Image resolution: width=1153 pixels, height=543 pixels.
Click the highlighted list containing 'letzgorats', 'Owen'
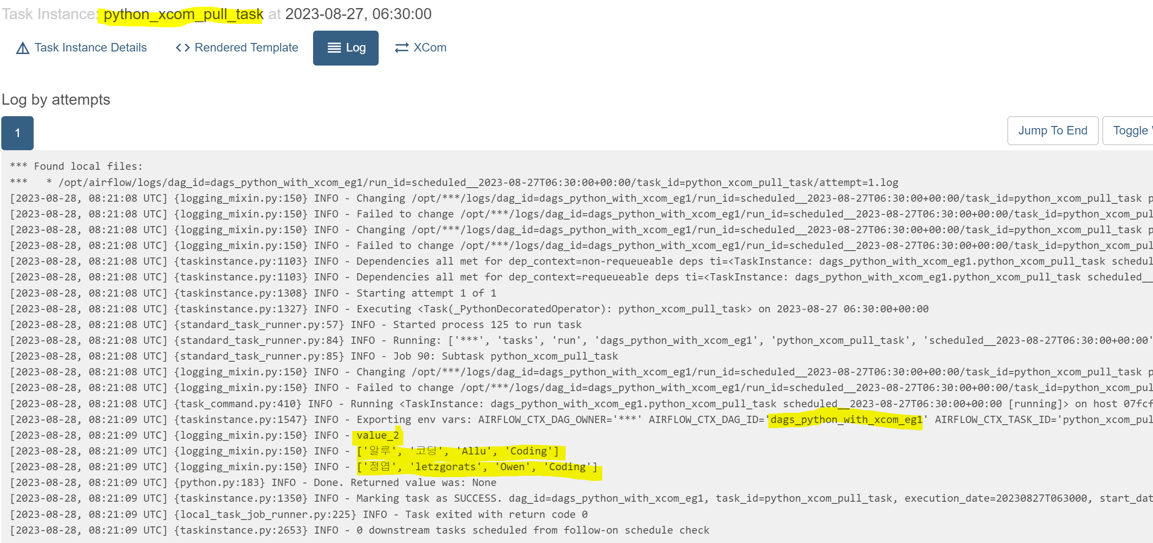[478, 467]
